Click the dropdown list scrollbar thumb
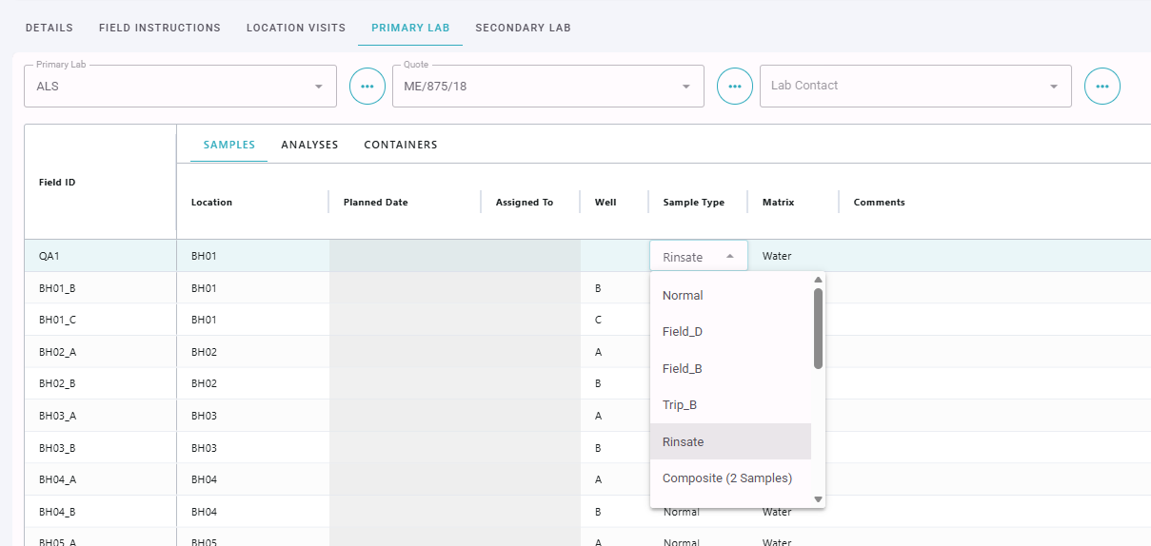 [x=819, y=328]
